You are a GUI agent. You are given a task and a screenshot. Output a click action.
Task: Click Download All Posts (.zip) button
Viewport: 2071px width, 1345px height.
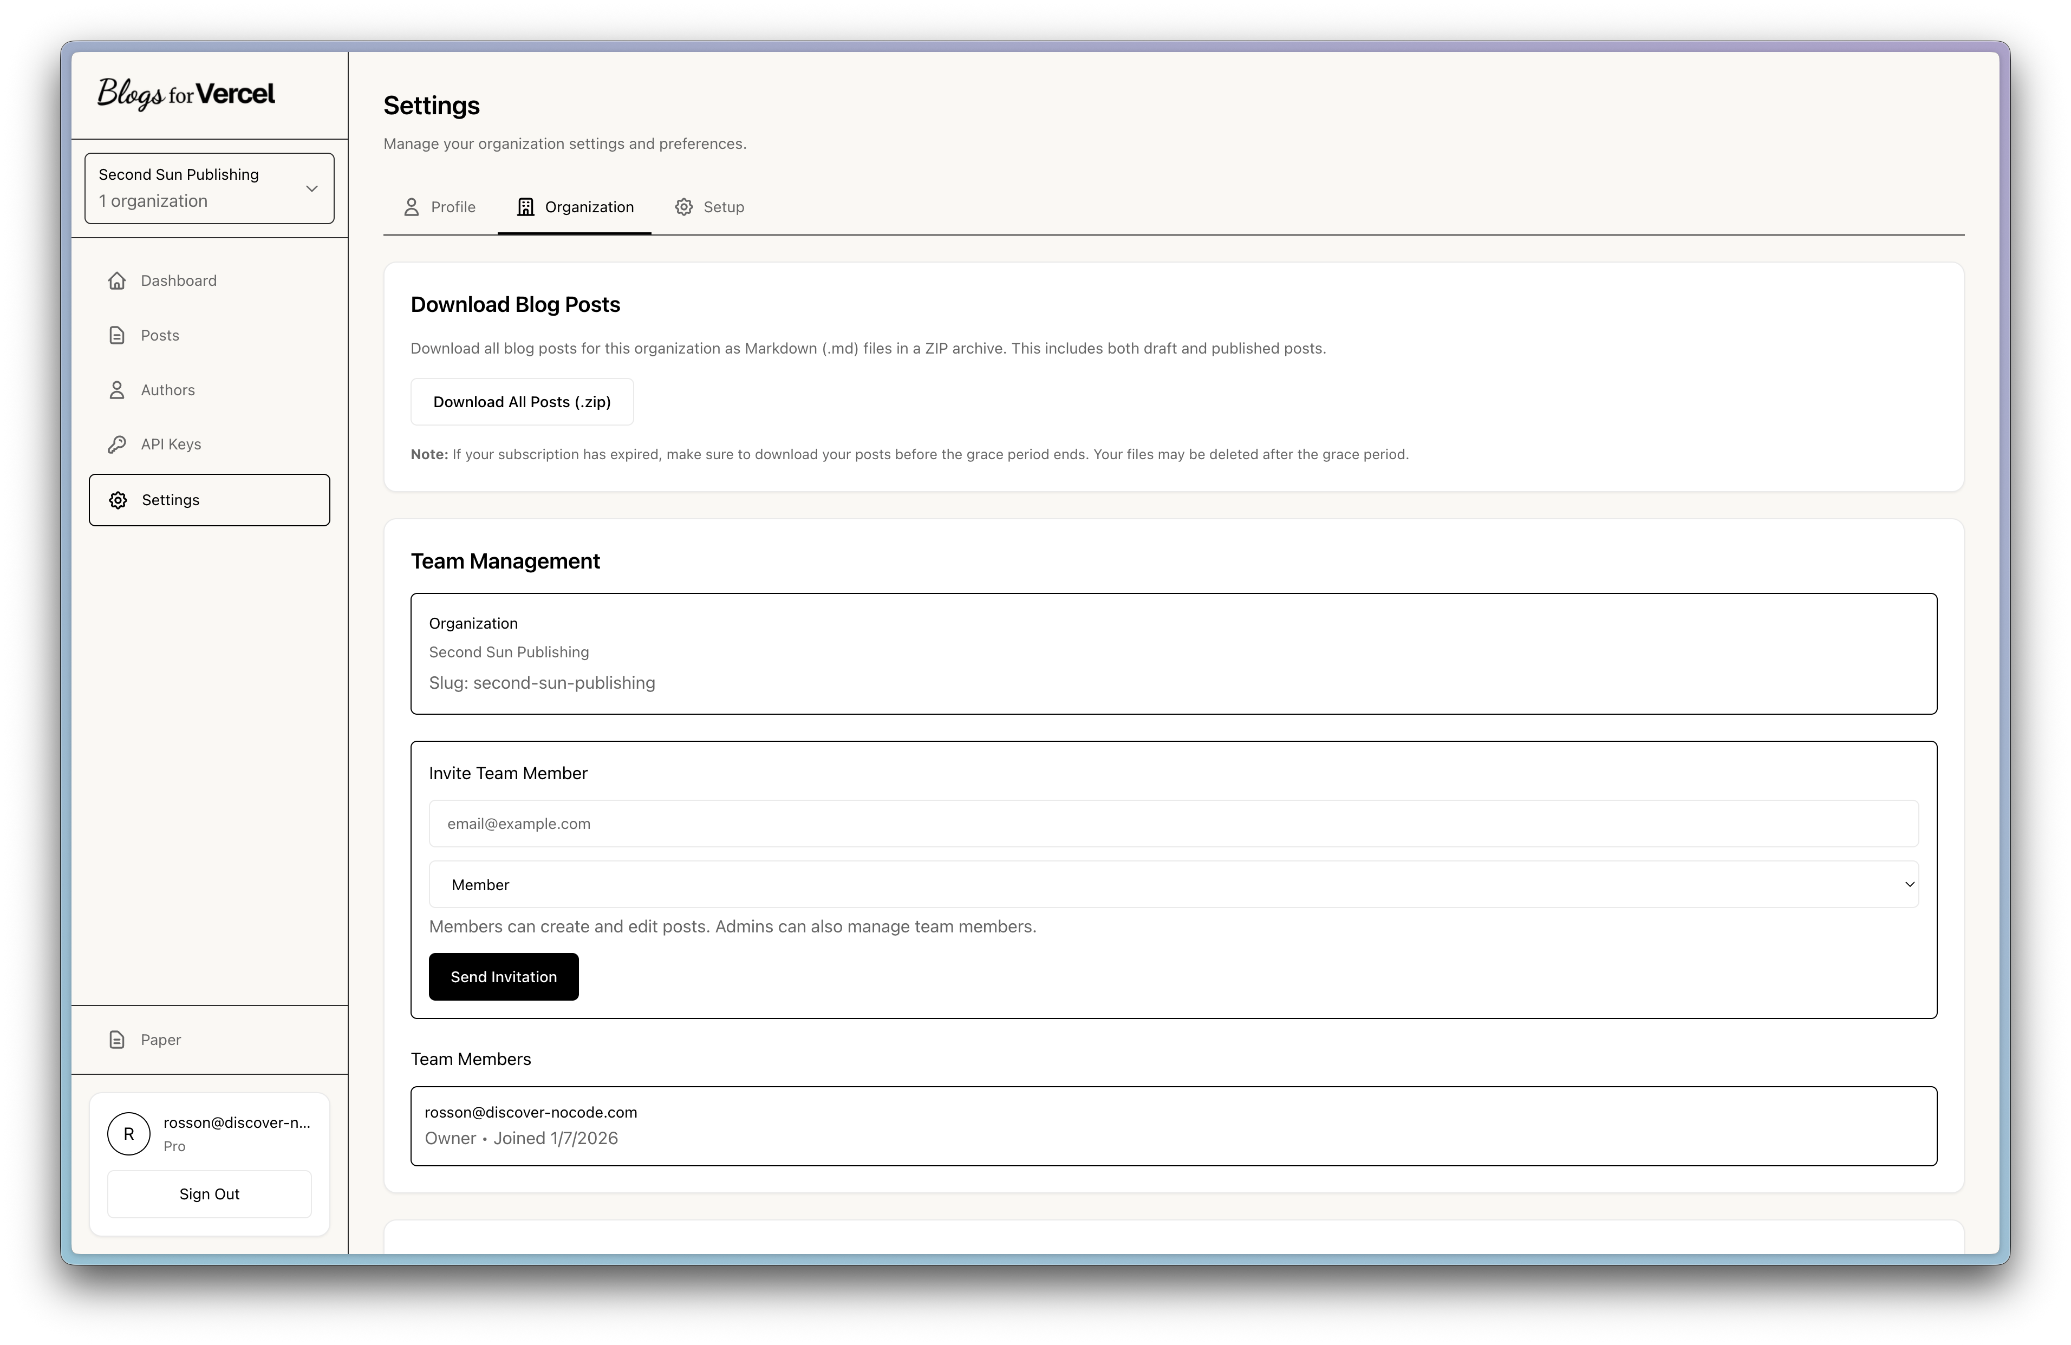(522, 402)
